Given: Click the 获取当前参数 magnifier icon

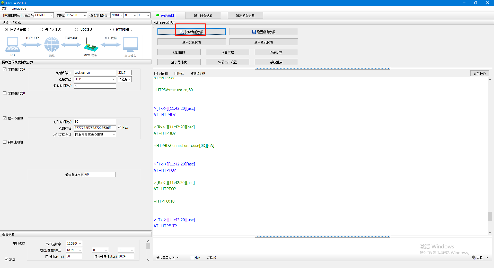Looking at the screenshot, I should [182, 32].
